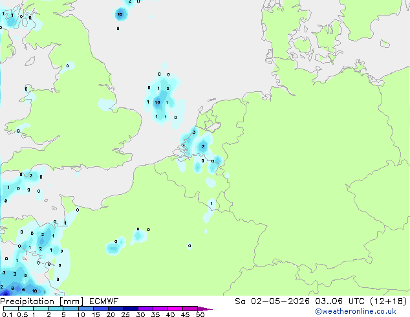This screenshot has width=410, height=317.
Task: Select the 3 mm value on the Dutch coast
Action: (x=194, y=132)
